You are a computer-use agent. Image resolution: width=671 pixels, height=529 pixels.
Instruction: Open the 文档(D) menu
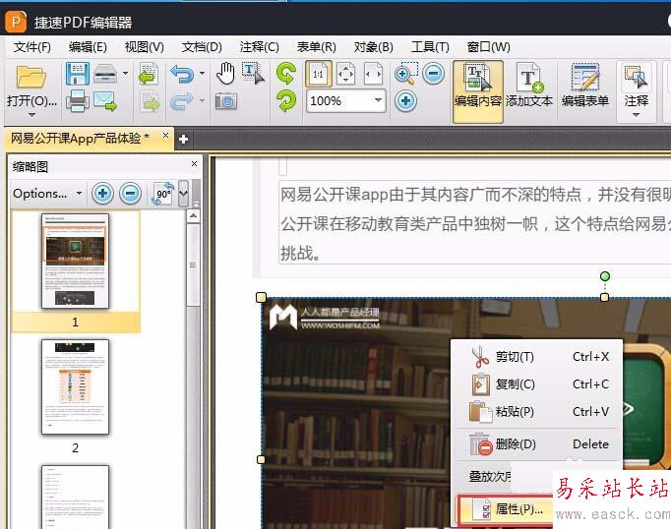tap(202, 46)
